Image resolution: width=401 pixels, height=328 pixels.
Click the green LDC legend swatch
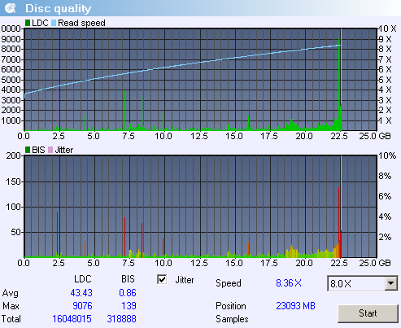click(x=28, y=23)
